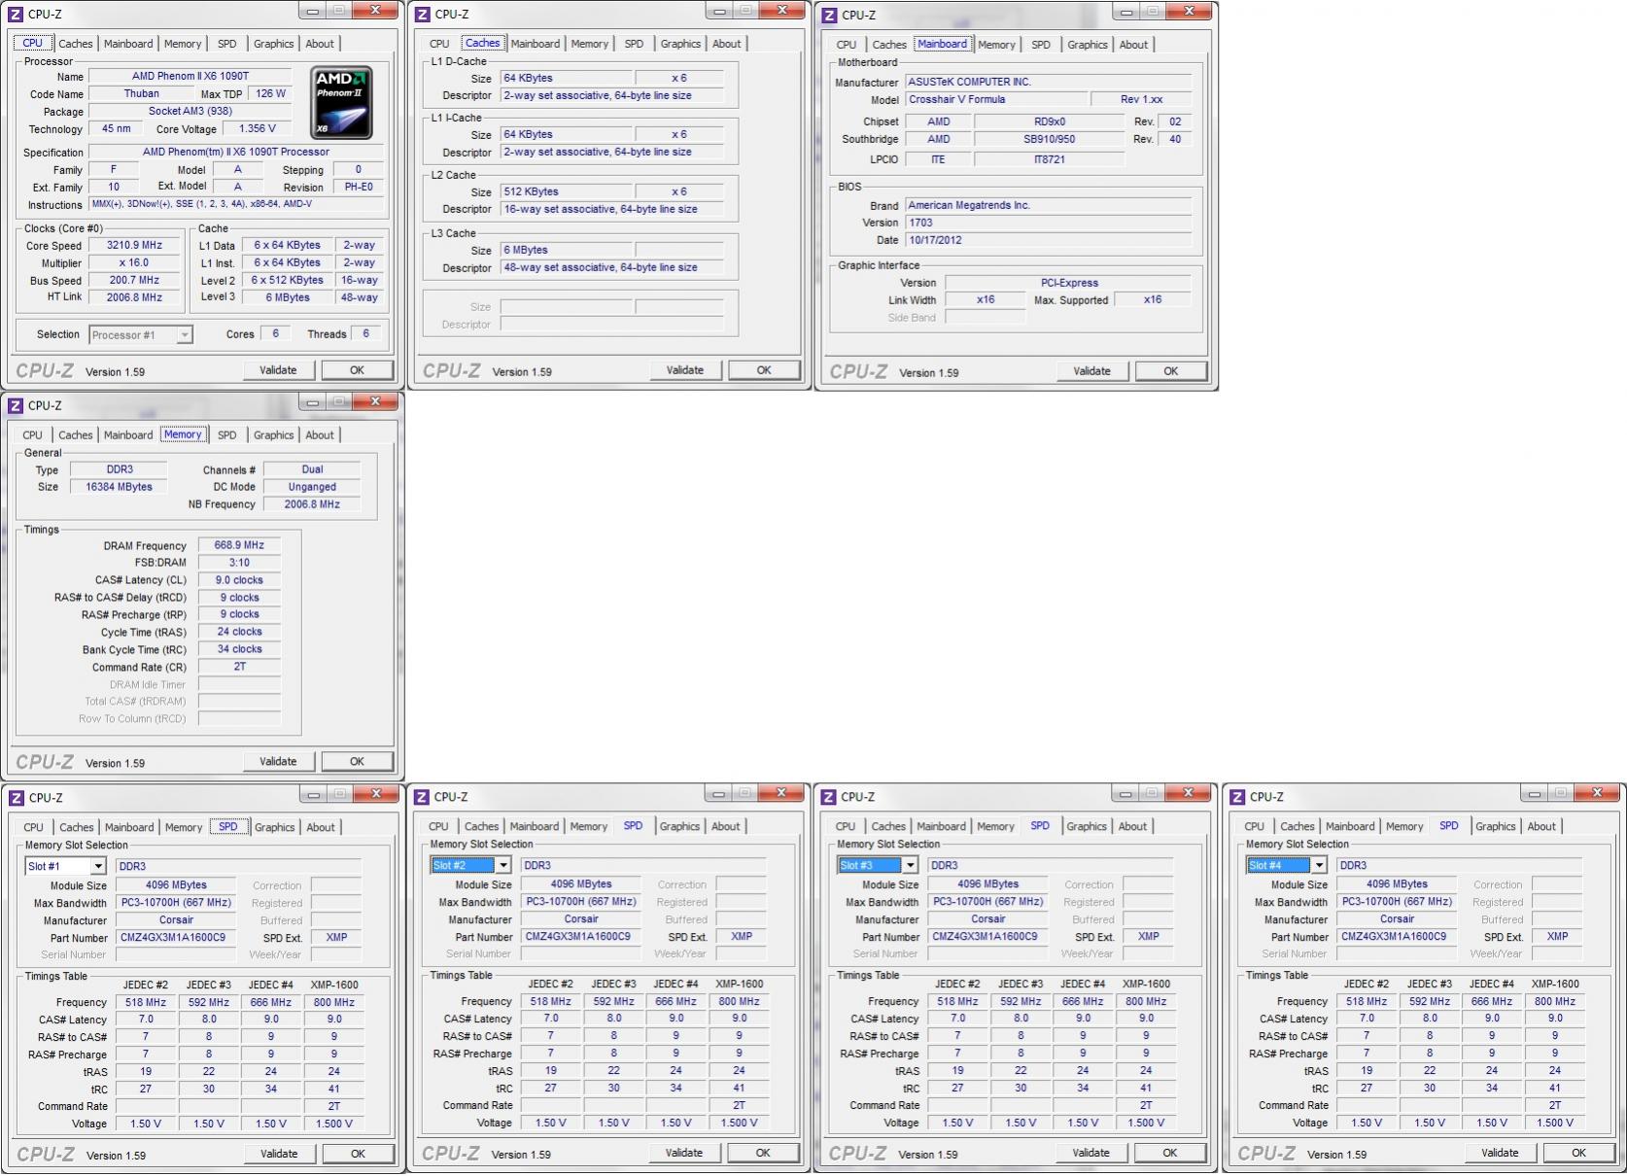Select the SPD tab in the Mainboard window
Screen dimensions: 1627x1176
pos(1041,45)
